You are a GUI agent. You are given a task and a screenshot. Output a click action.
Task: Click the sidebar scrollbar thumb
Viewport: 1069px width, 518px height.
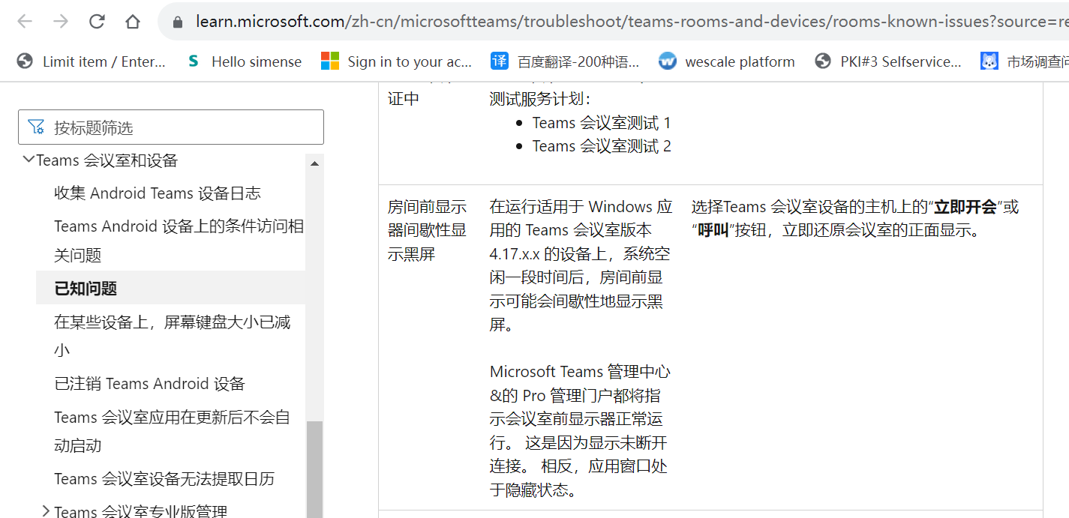click(x=314, y=469)
